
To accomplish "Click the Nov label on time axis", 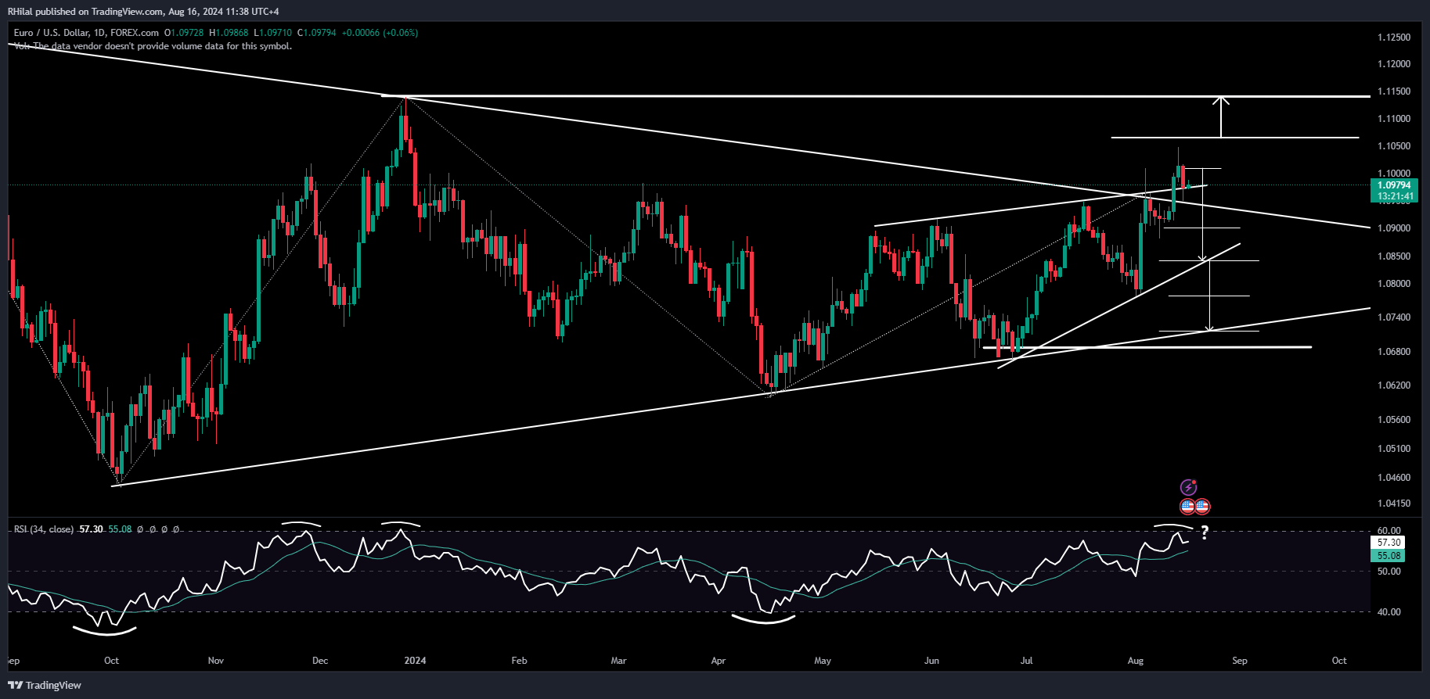I will (216, 661).
